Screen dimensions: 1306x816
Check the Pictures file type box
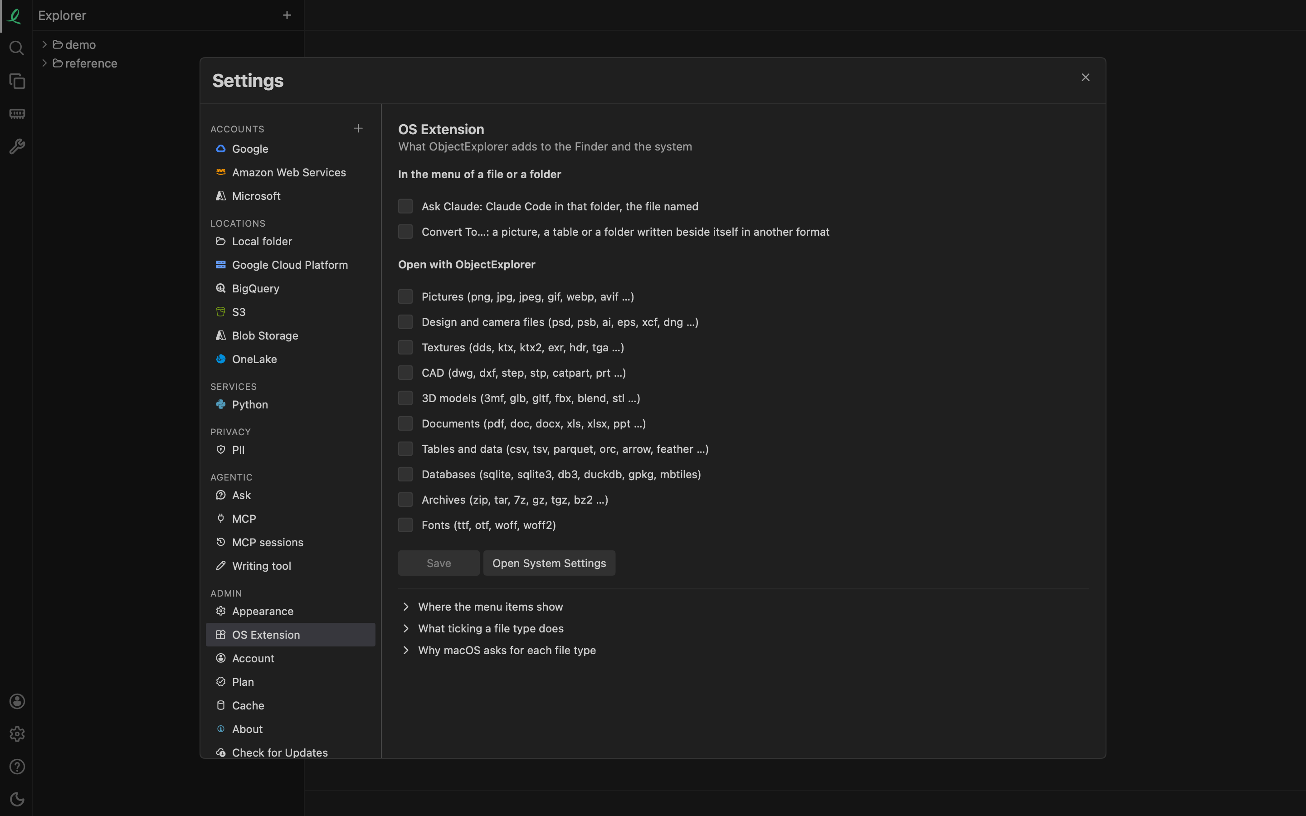point(405,296)
